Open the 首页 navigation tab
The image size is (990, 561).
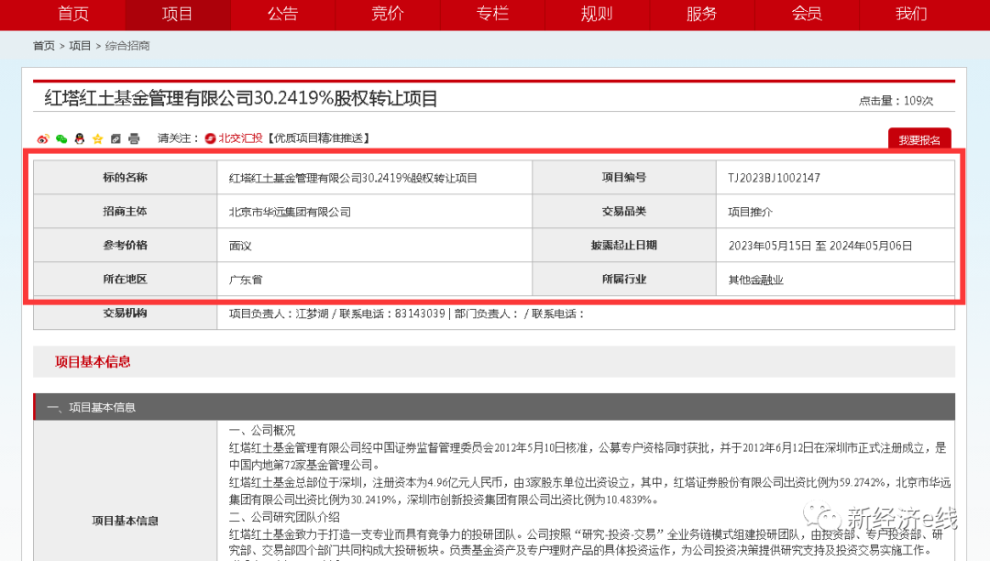tap(73, 14)
